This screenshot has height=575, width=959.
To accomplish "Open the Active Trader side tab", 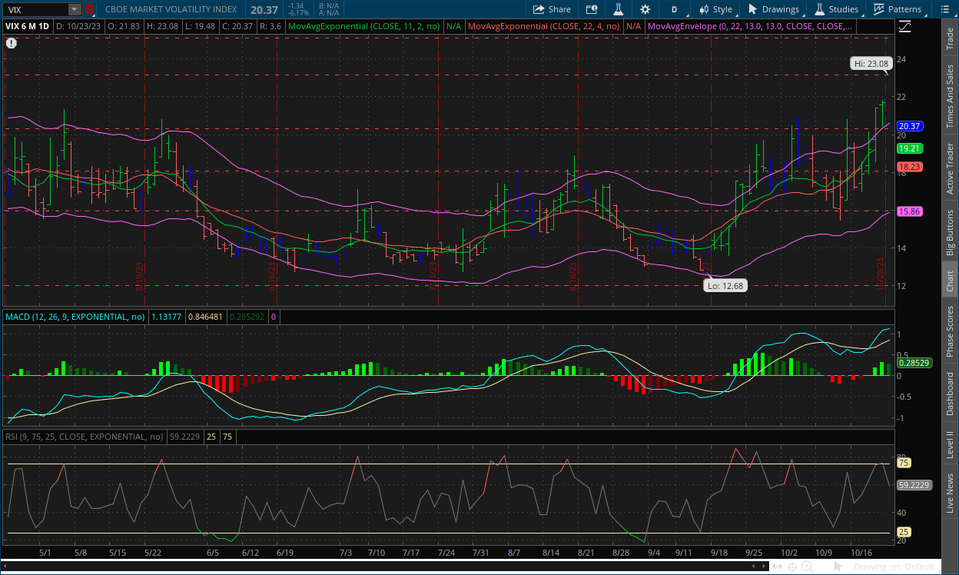I will pyautogui.click(x=951, y=168).
